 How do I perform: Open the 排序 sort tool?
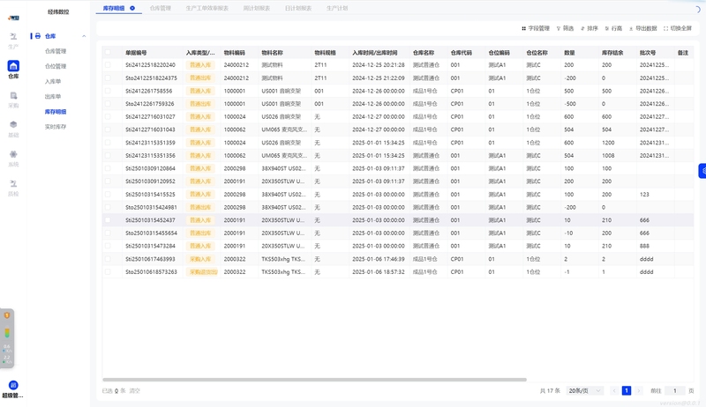(590, 28)
